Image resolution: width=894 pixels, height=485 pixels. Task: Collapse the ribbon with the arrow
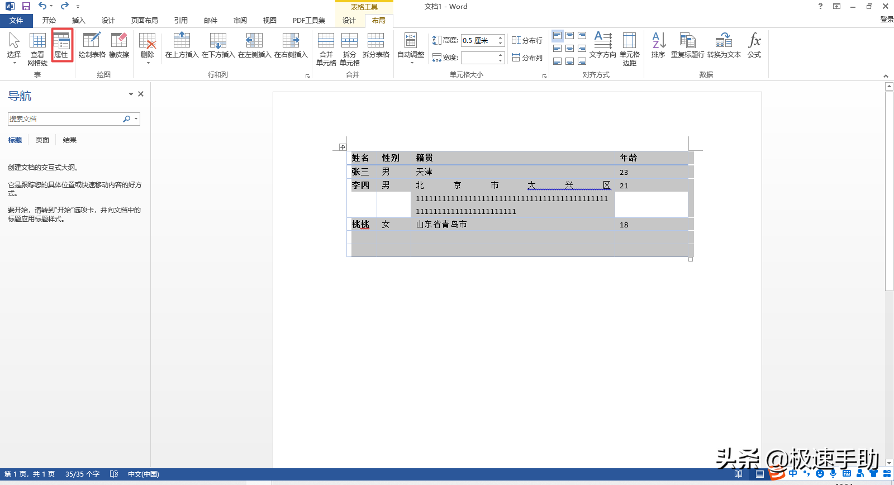click(886, 75)
